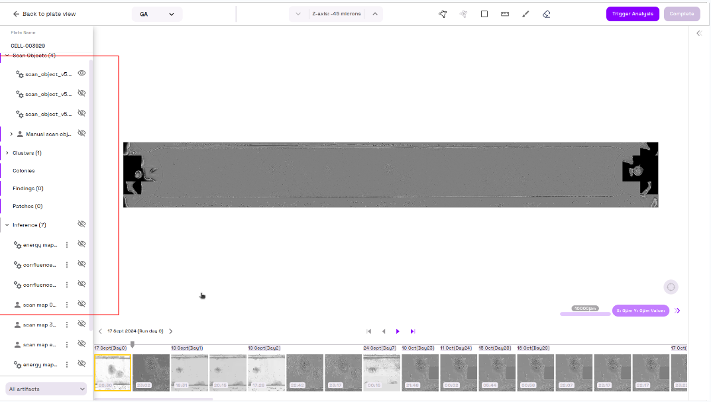
Task: Click the Trigger Analysis button
Action: 632,14
